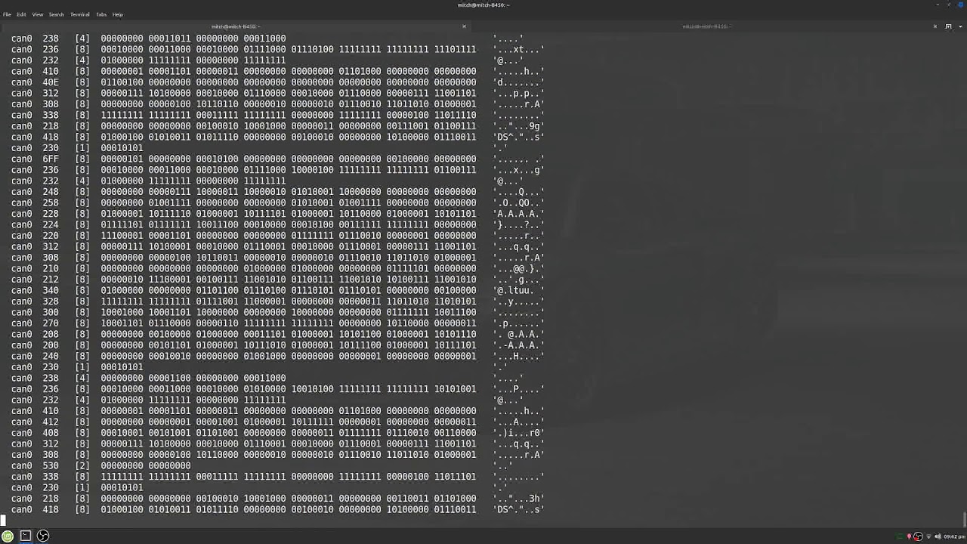Click the can0 228 row with 'A.A.A.A.'
Viewport: 967px width, 544px height.
click(x=277, y=214)
